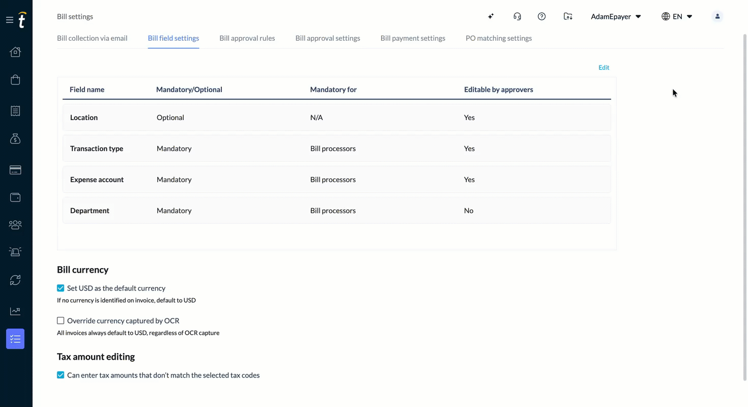Click the Department field name

pyautogui.click(x=90, y=211)
